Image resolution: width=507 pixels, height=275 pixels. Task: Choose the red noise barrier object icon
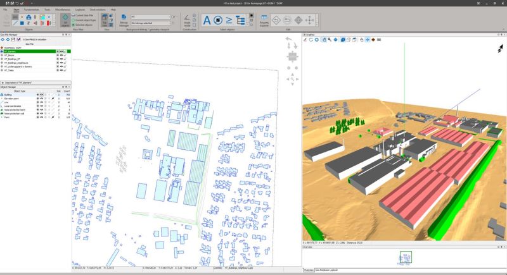[x=49, y=23]
